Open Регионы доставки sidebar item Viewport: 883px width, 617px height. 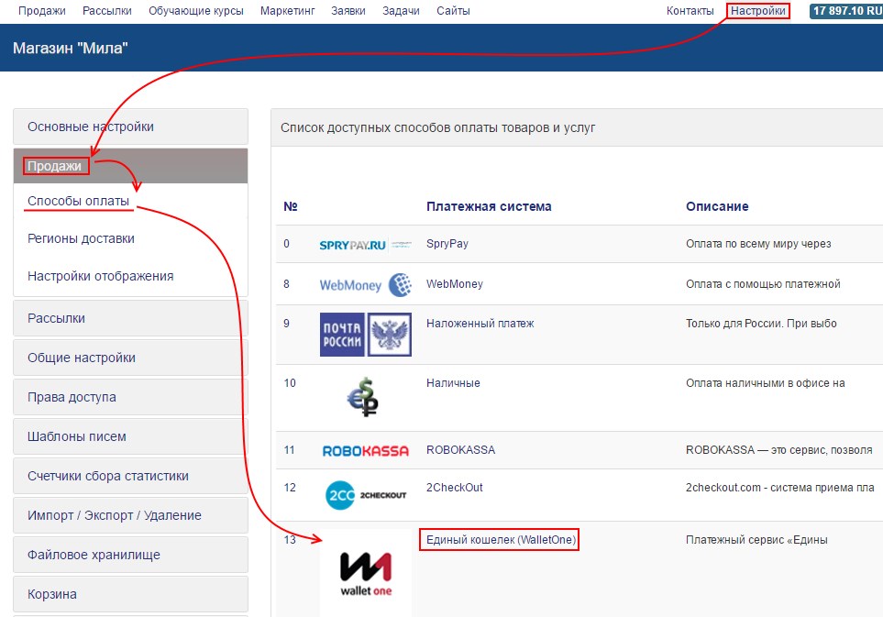pos(81,238)
